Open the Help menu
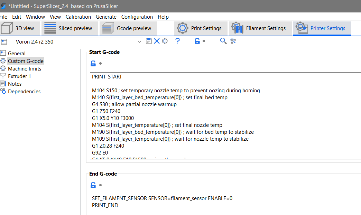The image size is (361, 215). click(163, 17)
